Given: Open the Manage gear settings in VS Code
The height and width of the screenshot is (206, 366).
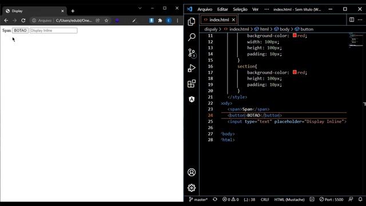Looking at the screenshot, I should pos(192,188).
